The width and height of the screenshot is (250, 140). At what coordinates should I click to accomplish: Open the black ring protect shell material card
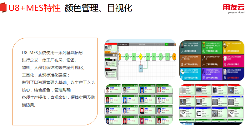tap(203, 113)
